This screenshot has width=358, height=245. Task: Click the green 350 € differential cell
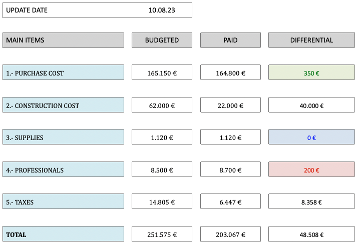(311, 73)
